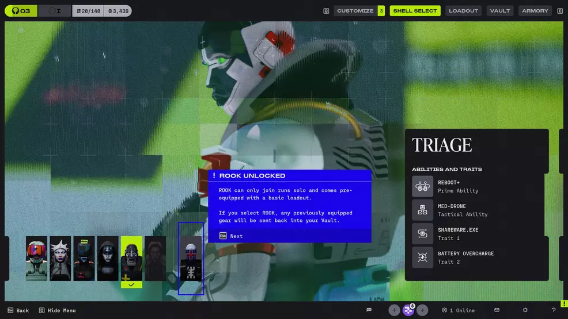Select the dimmed locked shell portrait

(155, 259)
